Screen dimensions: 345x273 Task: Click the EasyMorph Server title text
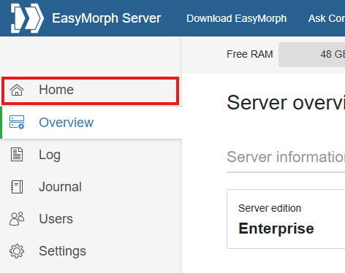coord(107,18)
